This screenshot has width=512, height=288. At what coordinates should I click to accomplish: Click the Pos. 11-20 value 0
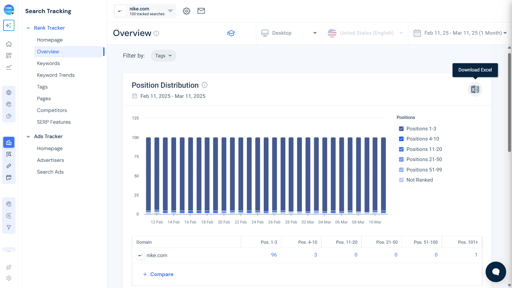tap(356, 255)
